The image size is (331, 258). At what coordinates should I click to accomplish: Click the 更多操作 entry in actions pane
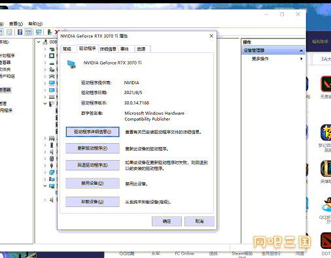click(x=260, y=59)
